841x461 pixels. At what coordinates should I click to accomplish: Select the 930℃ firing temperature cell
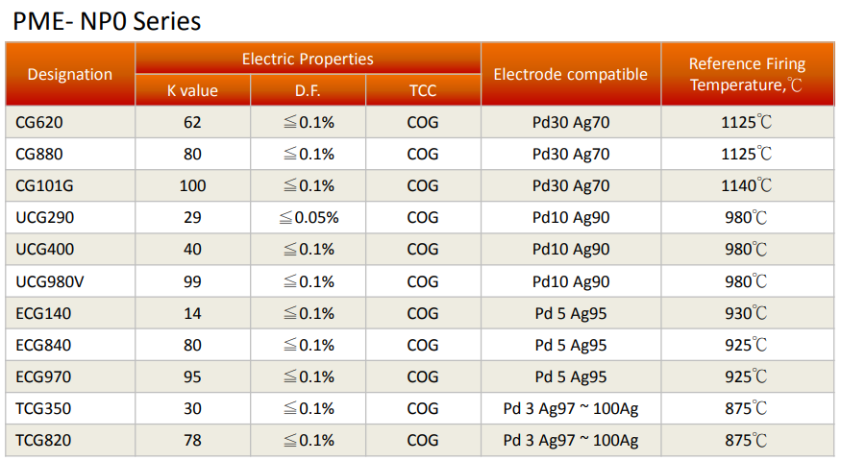click(x=747, y=313)
